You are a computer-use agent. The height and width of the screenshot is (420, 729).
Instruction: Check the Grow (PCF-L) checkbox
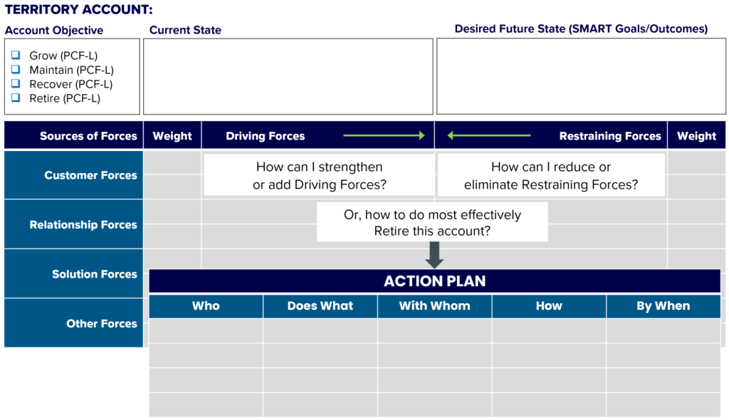click(16, 55)
